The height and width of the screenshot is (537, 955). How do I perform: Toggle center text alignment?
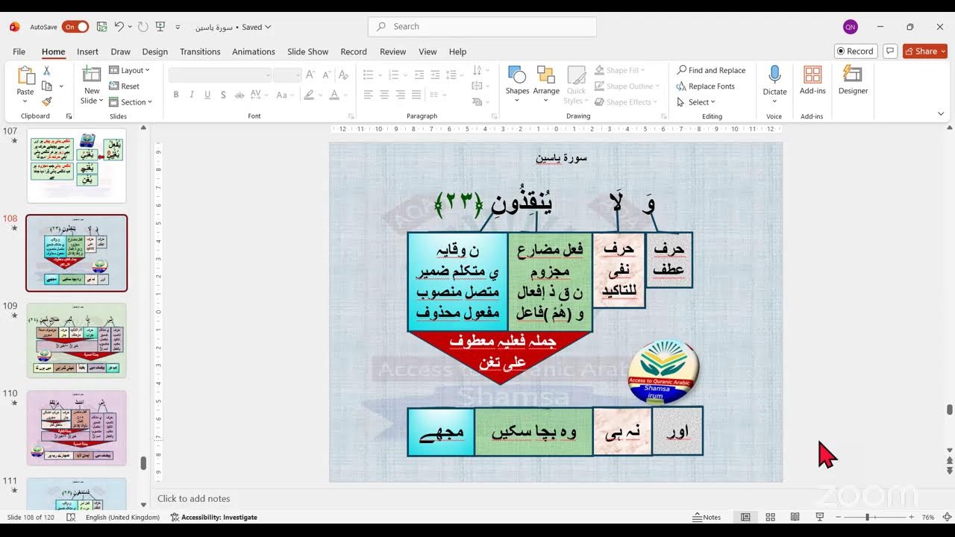point(384,95)
